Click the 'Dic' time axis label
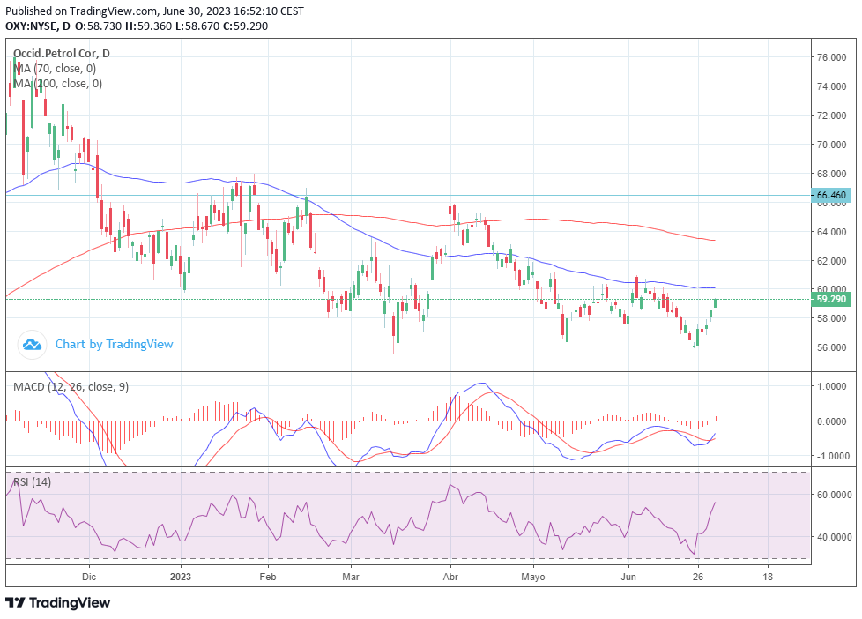This screenshot has width=862, height=619. point(88,577)
